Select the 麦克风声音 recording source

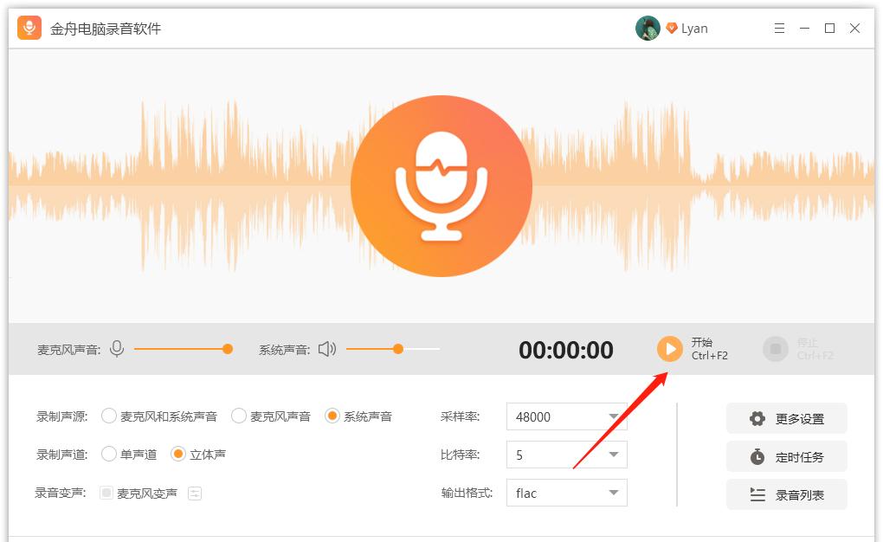coord(239,416)
